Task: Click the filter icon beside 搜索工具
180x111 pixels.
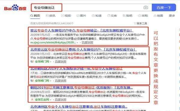Action: (135, 23)
